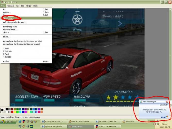Click the foreground/background color indicator box

[3, 111]
